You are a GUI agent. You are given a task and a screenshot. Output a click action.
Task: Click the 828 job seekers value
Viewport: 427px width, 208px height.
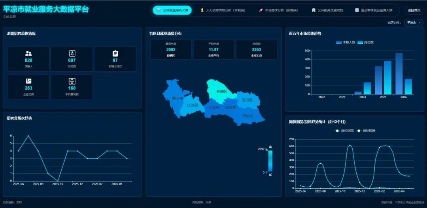(x=28, y=60)
